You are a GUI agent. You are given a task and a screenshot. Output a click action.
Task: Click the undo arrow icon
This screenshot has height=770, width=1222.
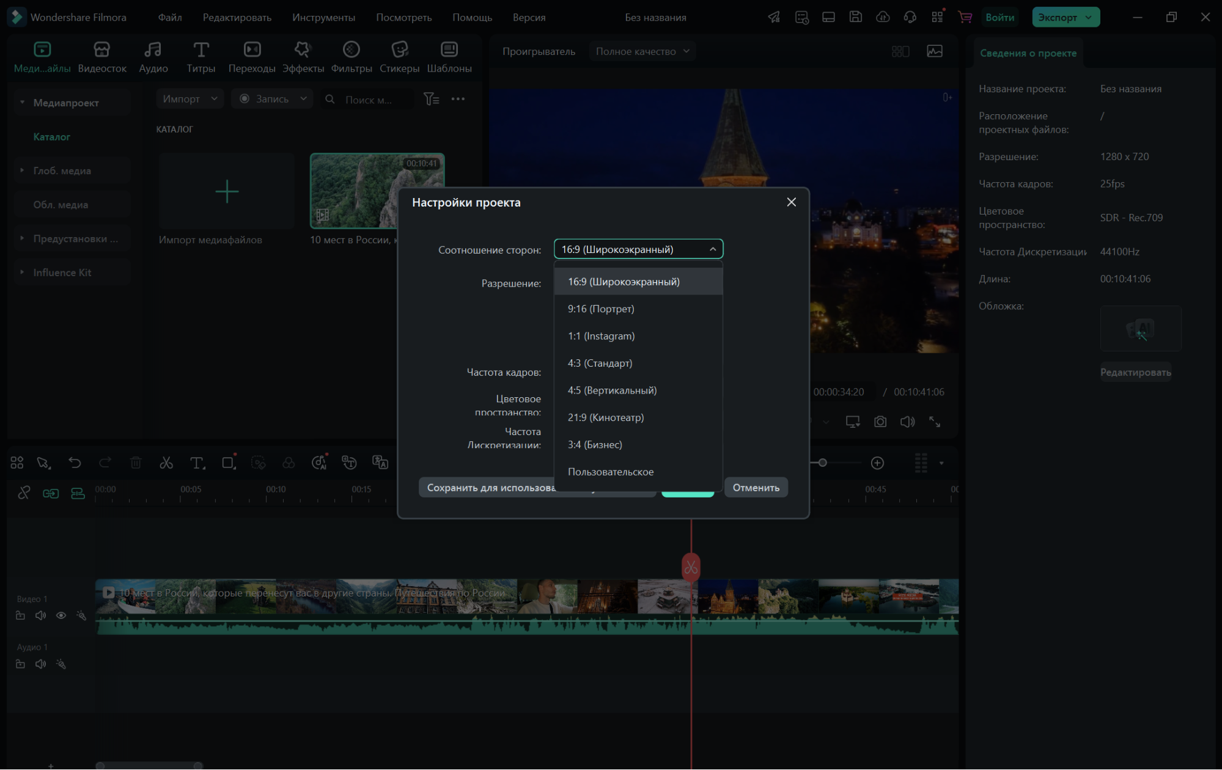pyautogui.click(x=75, y=463)
